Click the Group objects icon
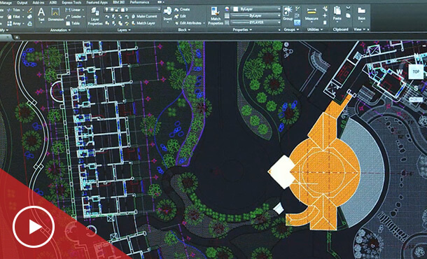The width and height of the screenshot is (427, 259). point(288,13)
